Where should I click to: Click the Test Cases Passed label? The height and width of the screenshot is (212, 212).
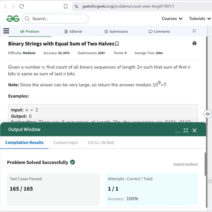[26, 179]
